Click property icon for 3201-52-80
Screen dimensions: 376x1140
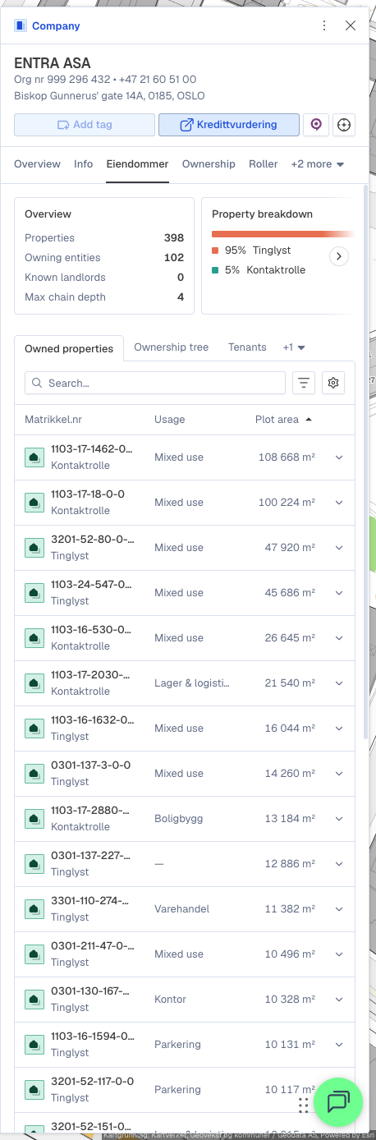click(x=34, y=548)
